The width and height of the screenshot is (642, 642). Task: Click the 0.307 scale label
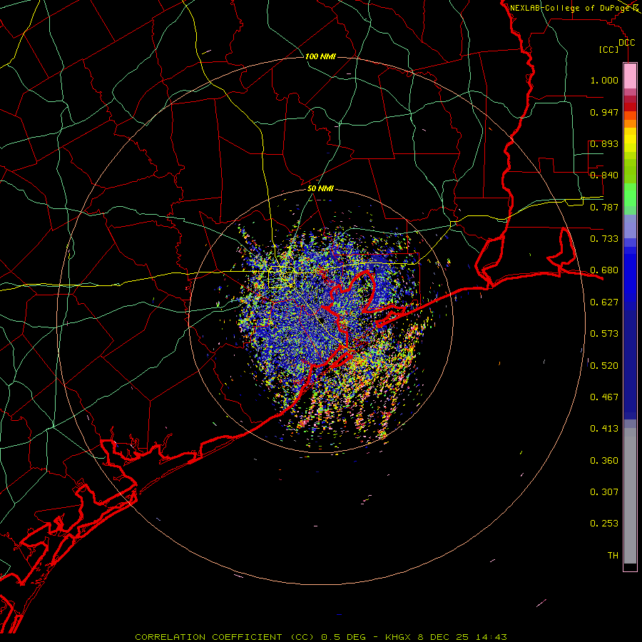pos(604,492)
